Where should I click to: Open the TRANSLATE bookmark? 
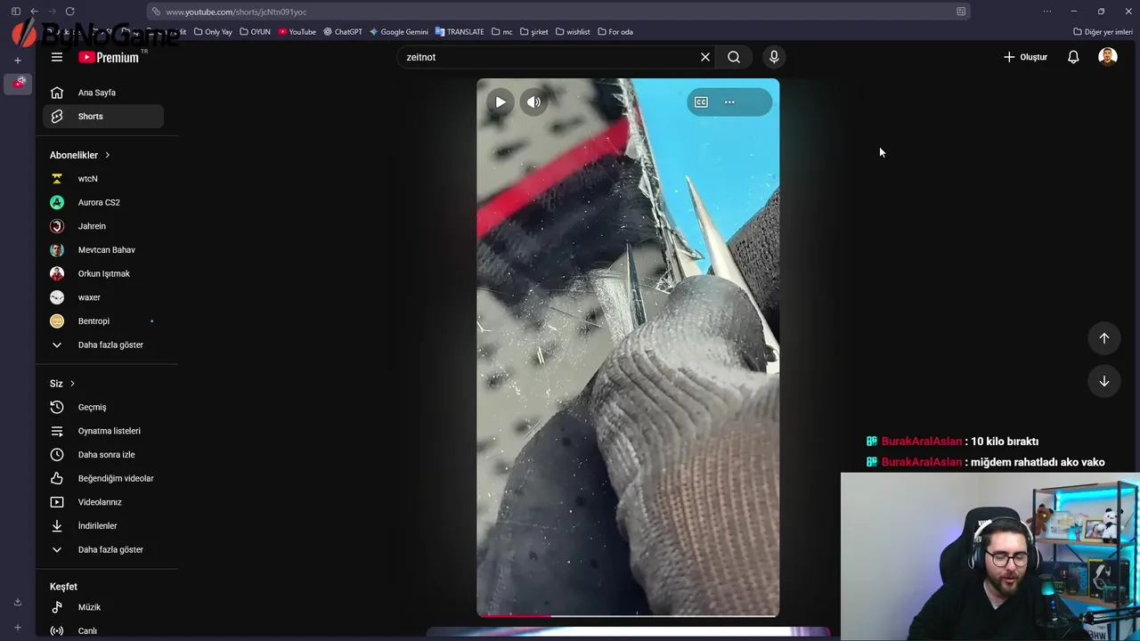point(460,32)
